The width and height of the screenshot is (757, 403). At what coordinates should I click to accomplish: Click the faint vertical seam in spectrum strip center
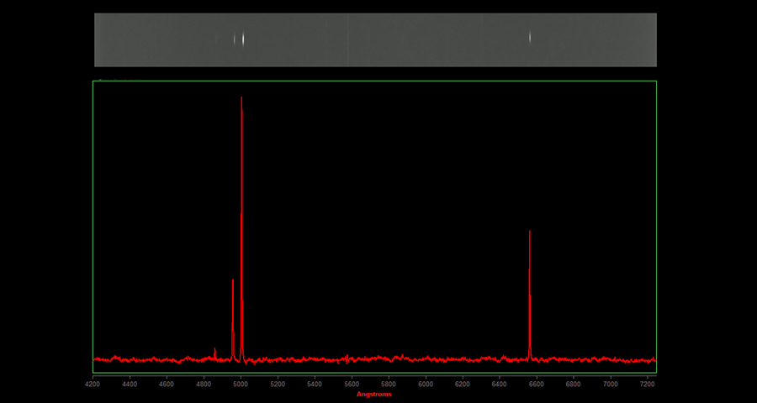348,39
